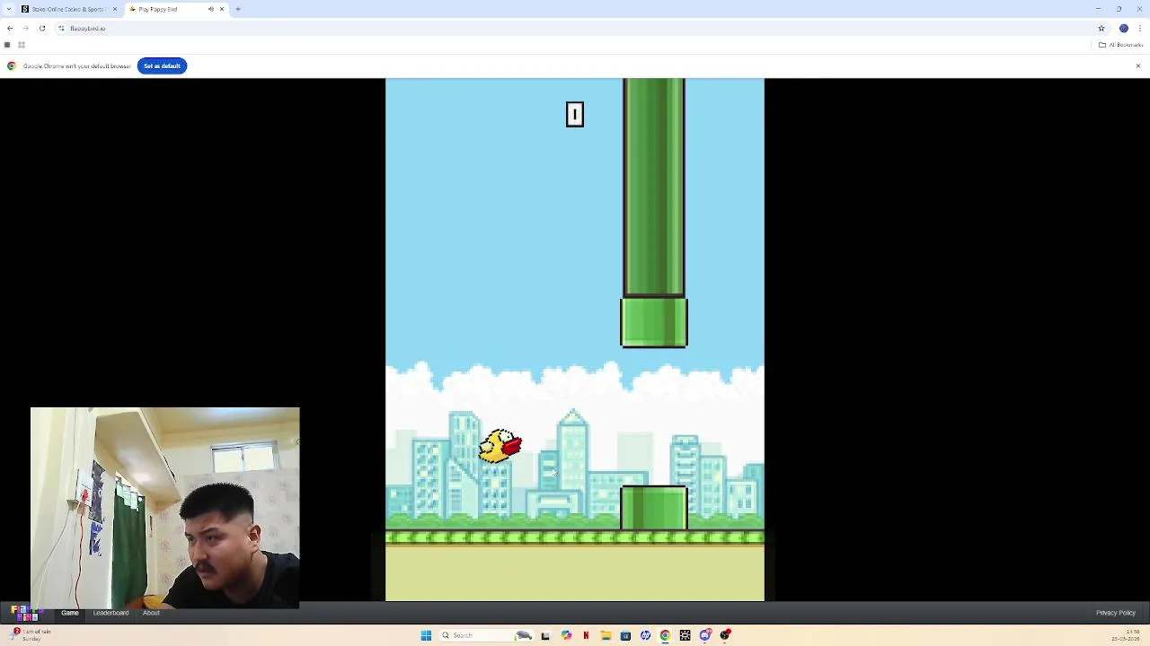1150x646 pixels.
Task: Open Chrome three-dot menu
Action: point(1140,28)
